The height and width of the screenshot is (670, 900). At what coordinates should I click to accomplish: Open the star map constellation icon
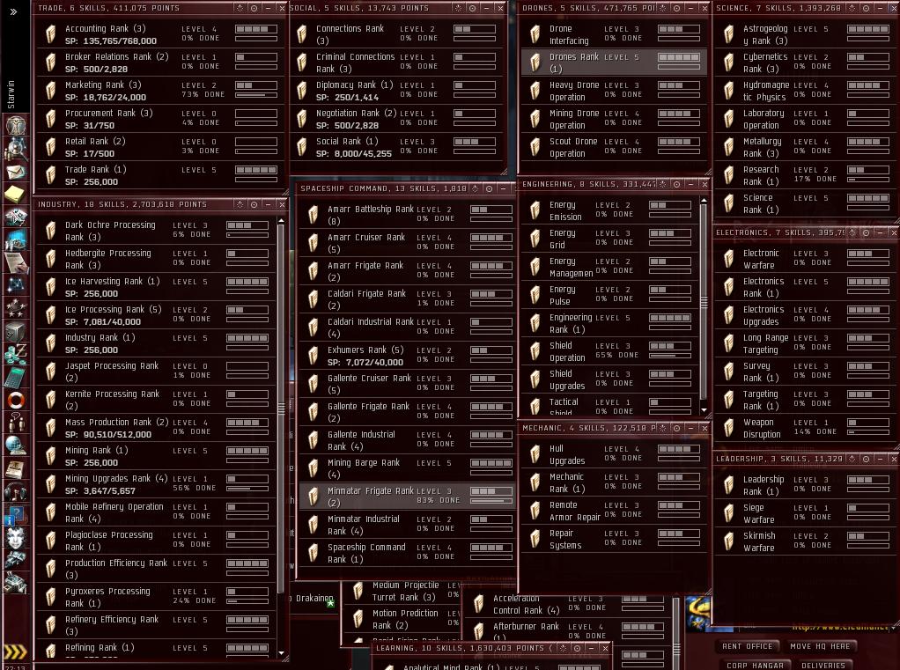pos(16,285)
